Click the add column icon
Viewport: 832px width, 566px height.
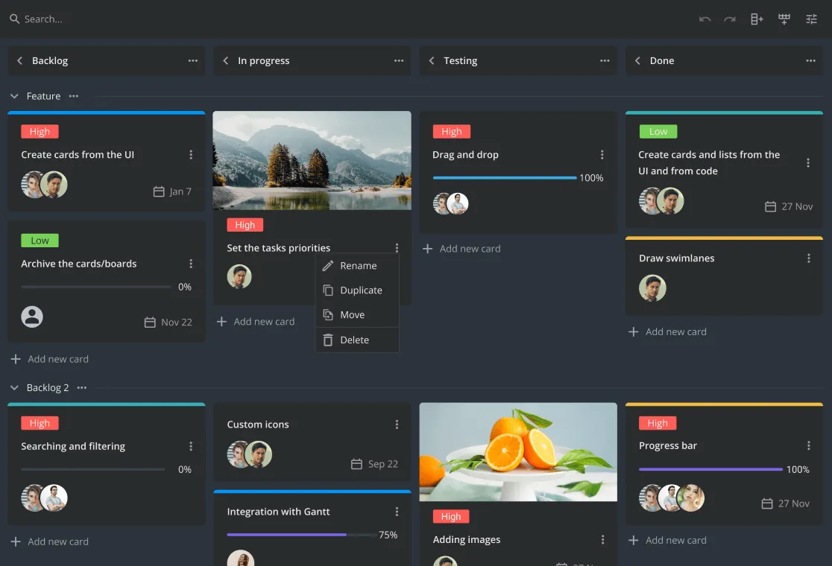pyautogui.click(x=757, y=19)
